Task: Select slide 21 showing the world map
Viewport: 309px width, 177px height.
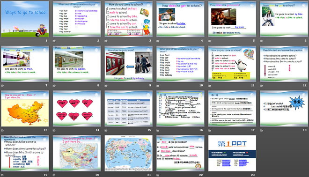Action: click(x=128, y=153)
